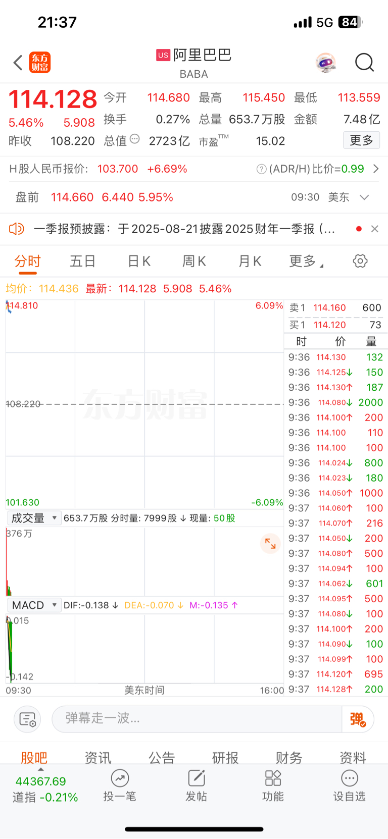Tap the back arrow icon
388x839 pixels.
[18, 63]
